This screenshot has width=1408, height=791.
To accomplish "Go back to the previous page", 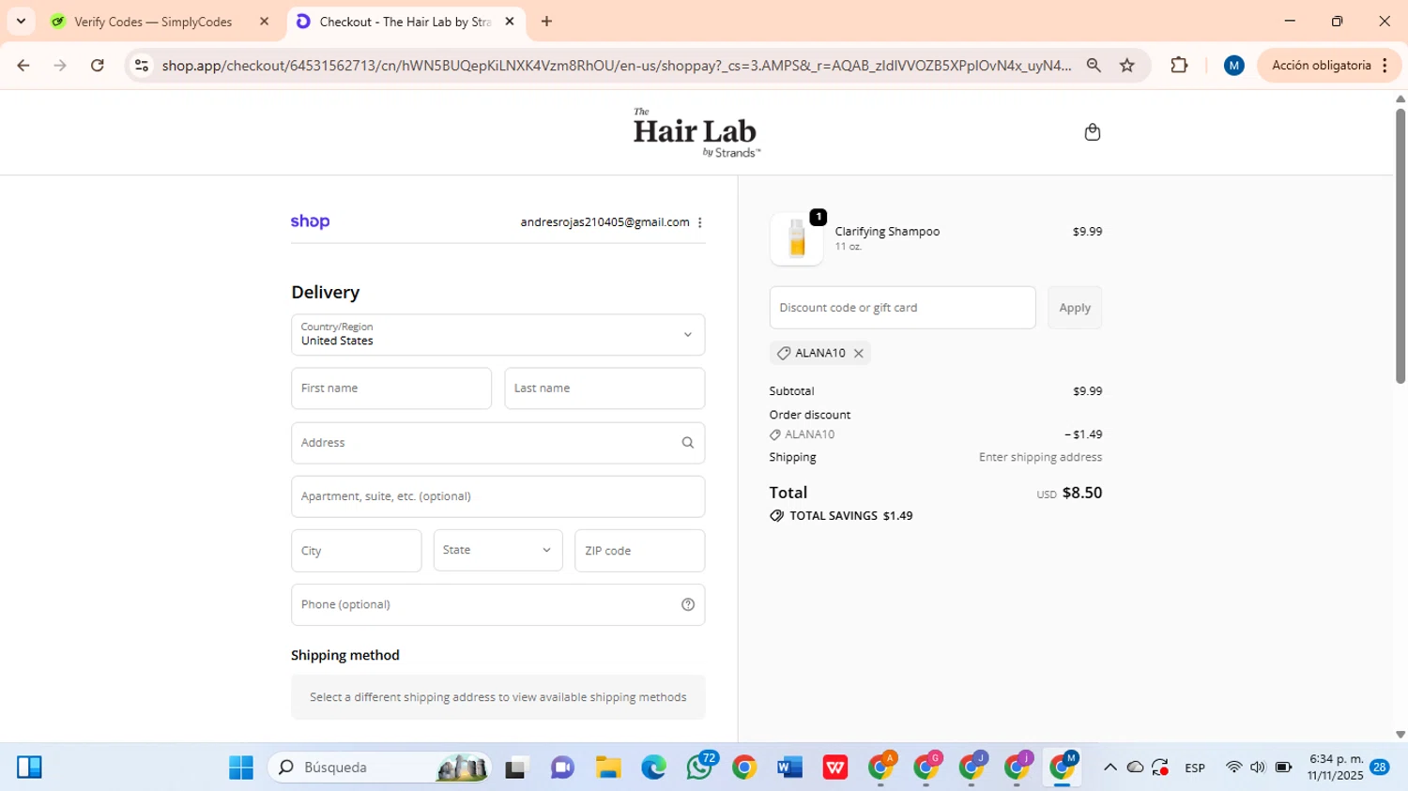I will coord(23,66).
